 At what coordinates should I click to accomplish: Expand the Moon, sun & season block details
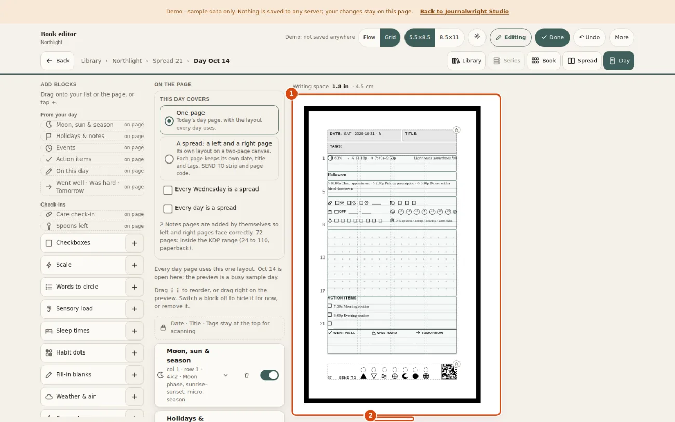pyautogui.click(x=225, y=375)
